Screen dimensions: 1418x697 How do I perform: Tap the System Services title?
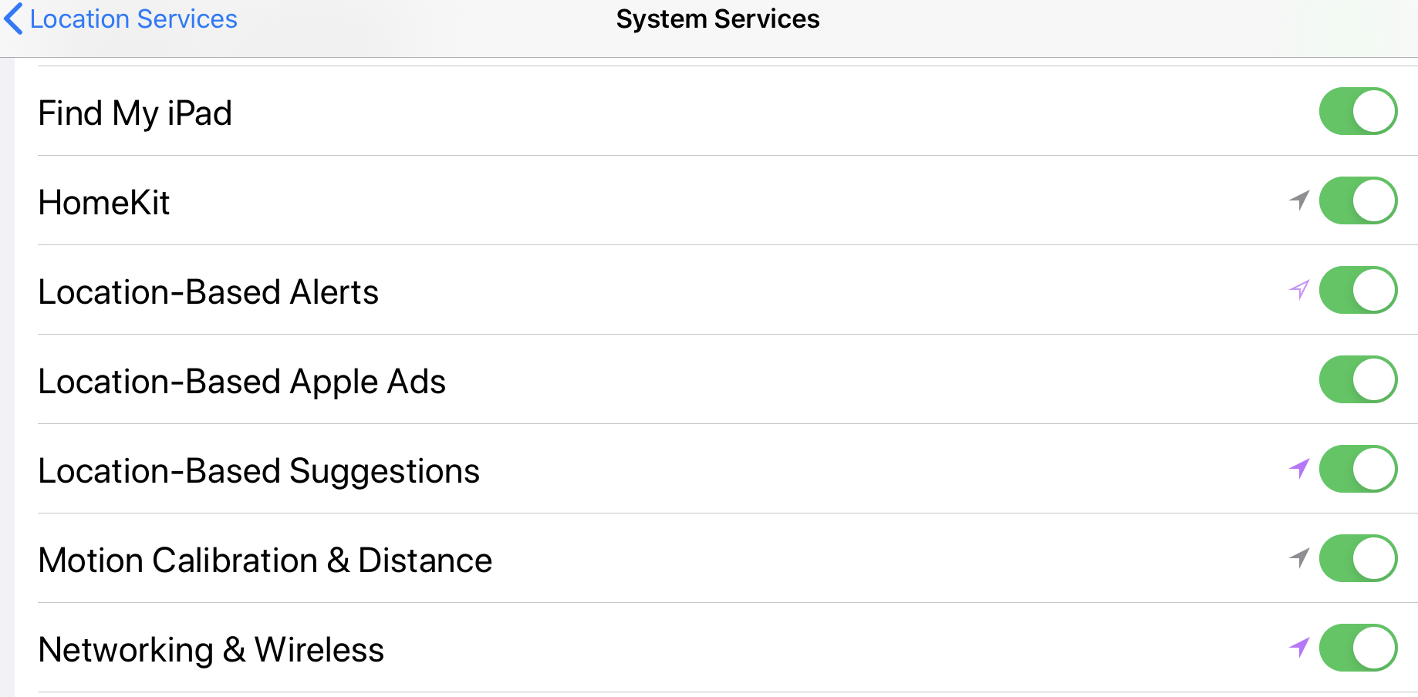(x=717, y=19)
